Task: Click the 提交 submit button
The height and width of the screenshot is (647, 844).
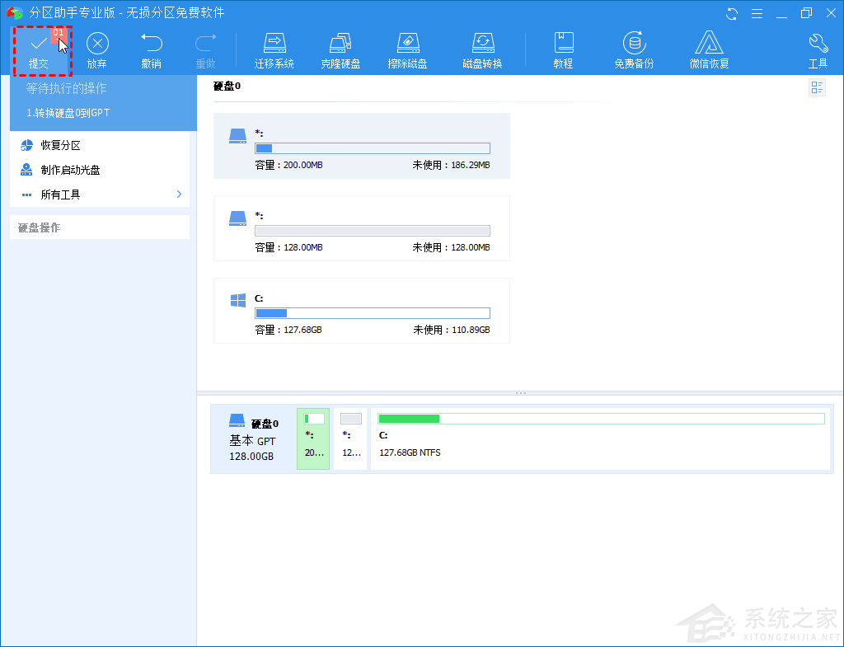Action: click(39, 49)
